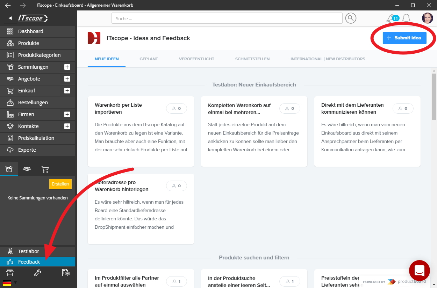Open Exporte in the sidebar

click(x=37, y=150)
